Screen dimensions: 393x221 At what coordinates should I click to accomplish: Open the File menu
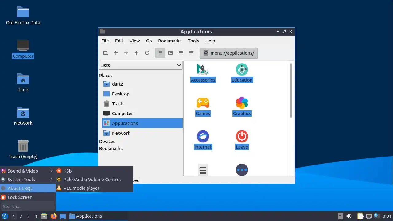tap(105, 41)
